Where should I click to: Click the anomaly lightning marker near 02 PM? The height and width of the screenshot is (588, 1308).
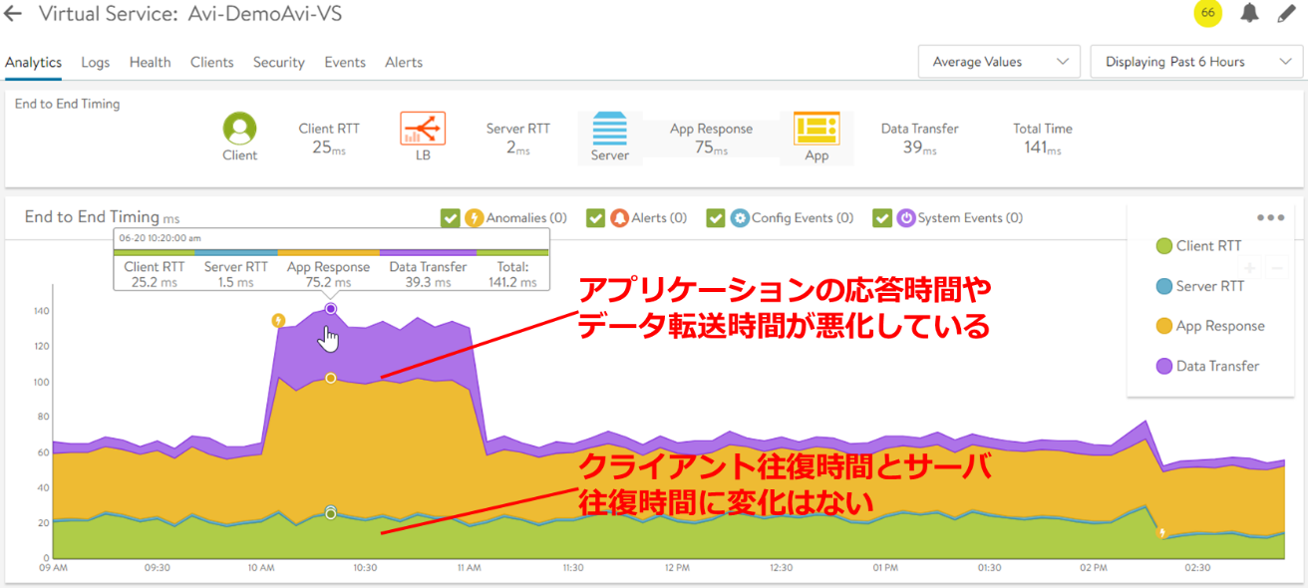click(x=1161, y=532)
